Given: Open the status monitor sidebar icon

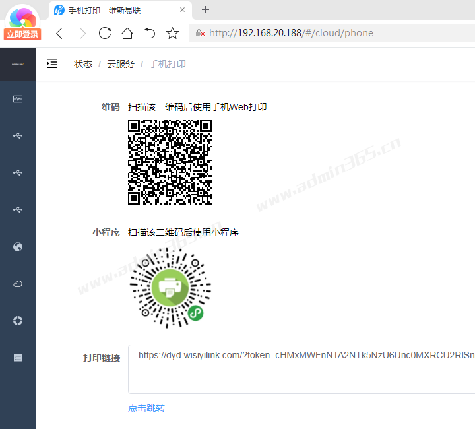Looking at the screenshot, I should 18,99.
